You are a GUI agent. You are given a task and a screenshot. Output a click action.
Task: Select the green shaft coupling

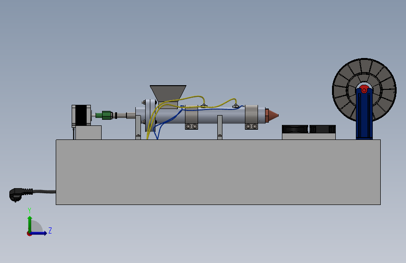tap(104, 115)
